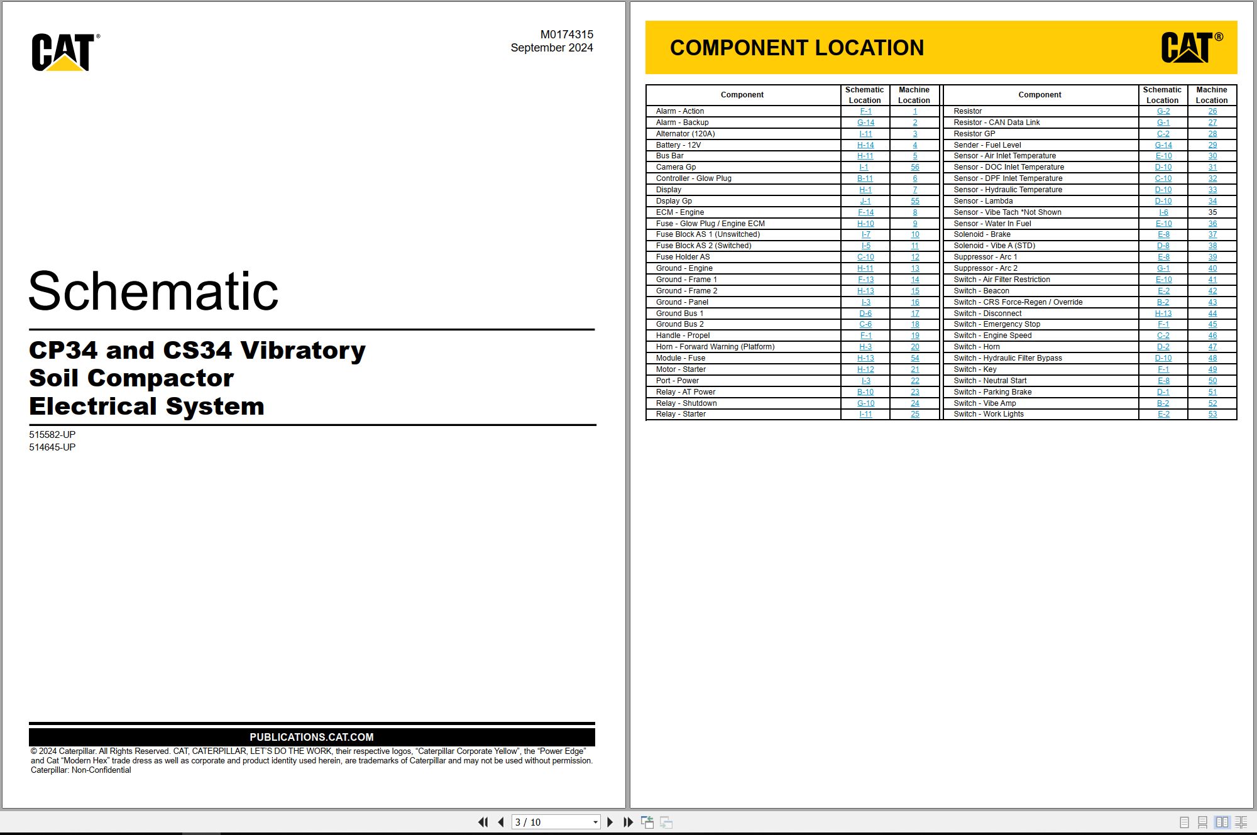Go to the next page

610,822
